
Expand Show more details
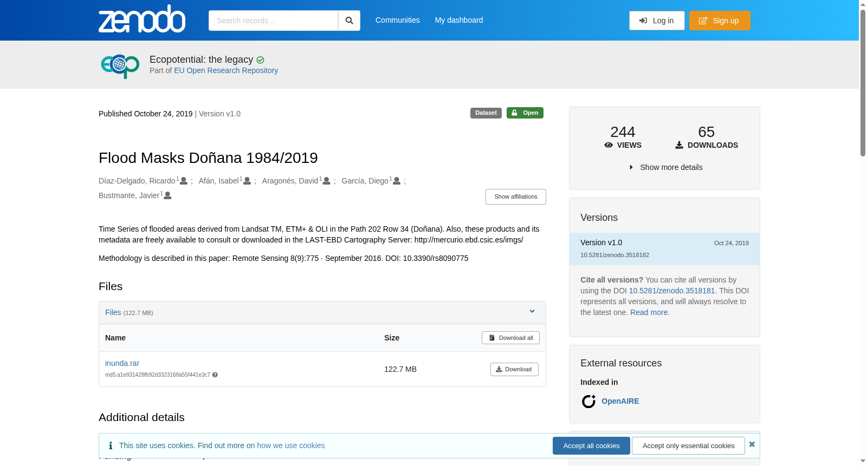[x=666, y=167]
